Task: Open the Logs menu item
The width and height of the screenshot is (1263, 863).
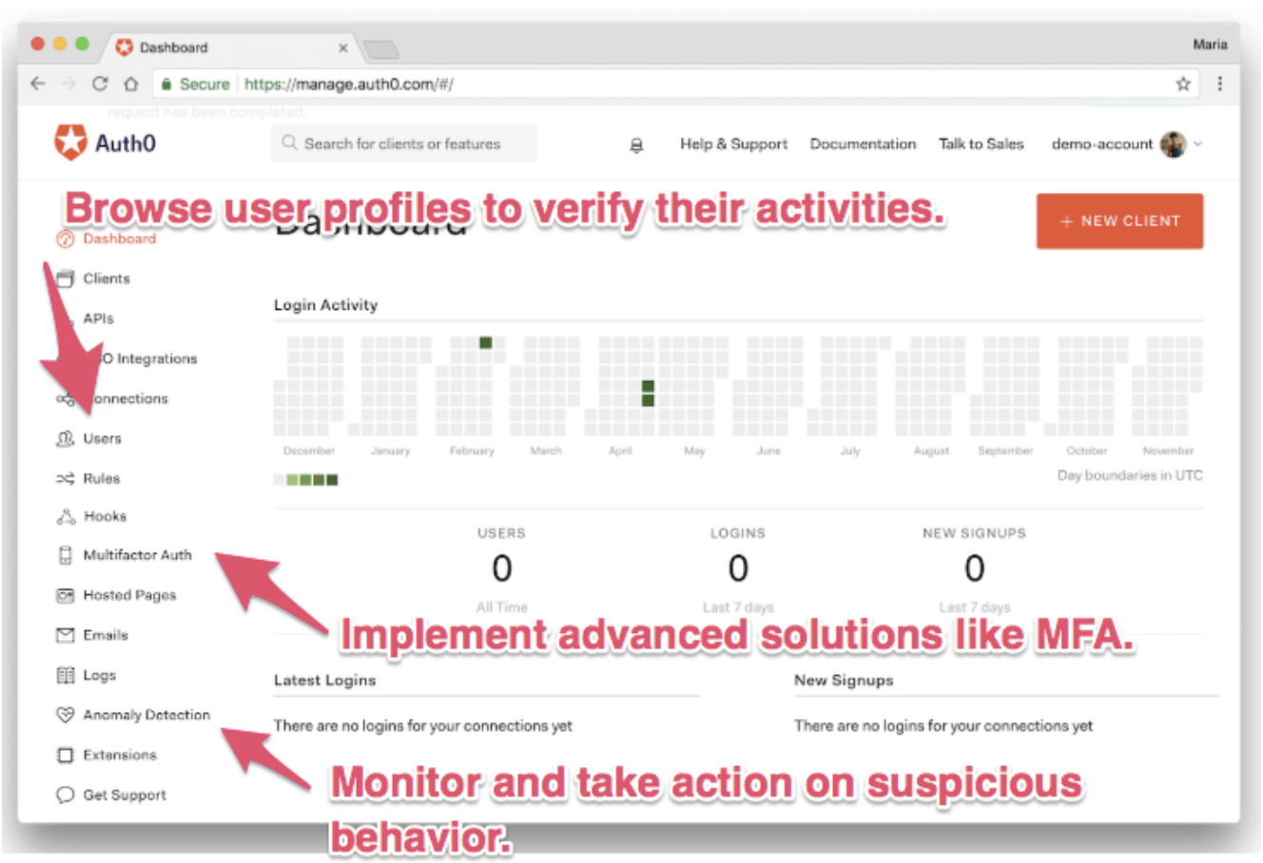Action: coord(99,675)
